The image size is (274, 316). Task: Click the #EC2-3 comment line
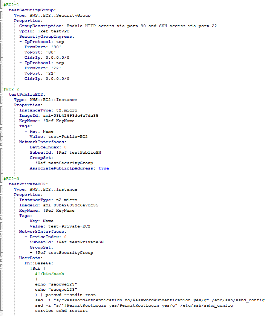coord(11,179)
